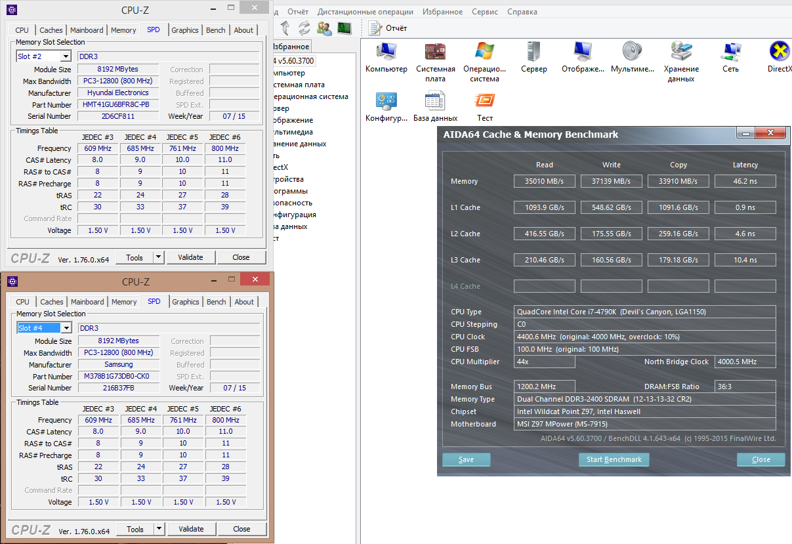Click the L3 Cache Write value 160.56 GB/s
This screenshot has height=544, width=792.
pyautogui.click(x=612, y=260)
